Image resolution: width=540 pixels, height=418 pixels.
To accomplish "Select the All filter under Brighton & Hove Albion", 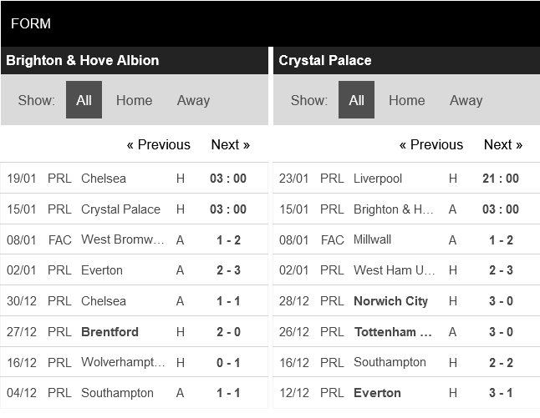I will (x=84, y=100).
